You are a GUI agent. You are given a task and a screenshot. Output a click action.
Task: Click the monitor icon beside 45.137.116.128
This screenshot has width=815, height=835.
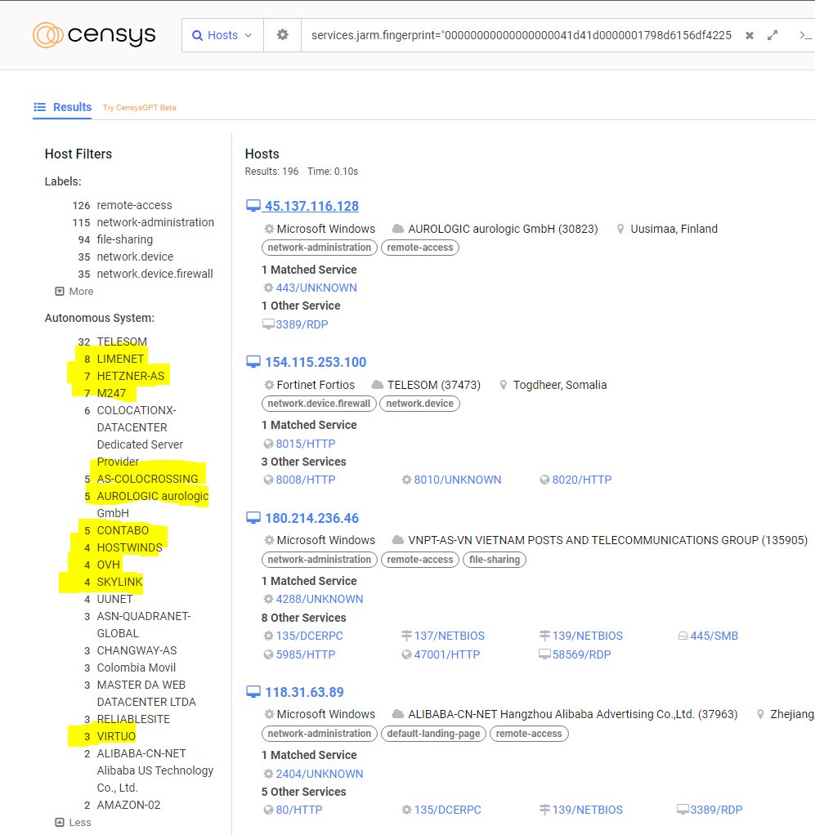tap(255, 204)
